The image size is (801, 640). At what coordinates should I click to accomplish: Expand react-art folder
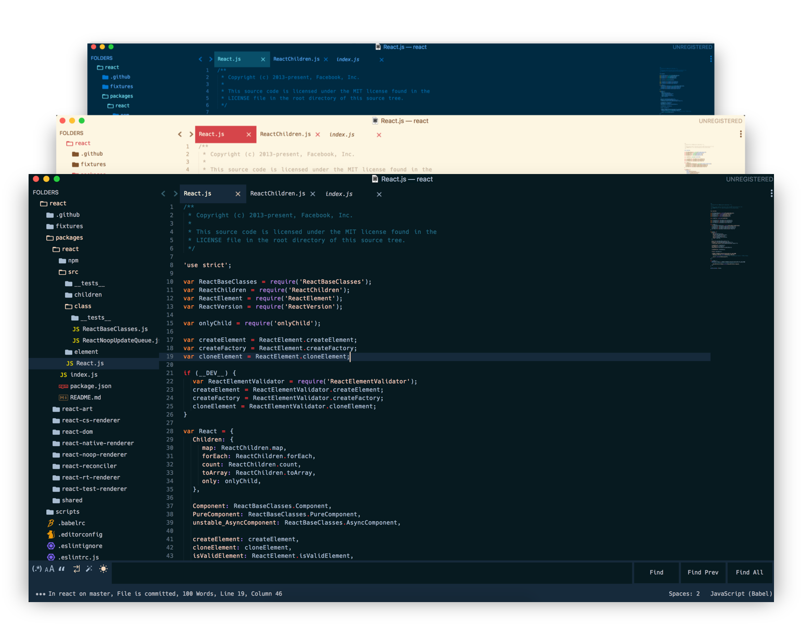click(72, 409)
